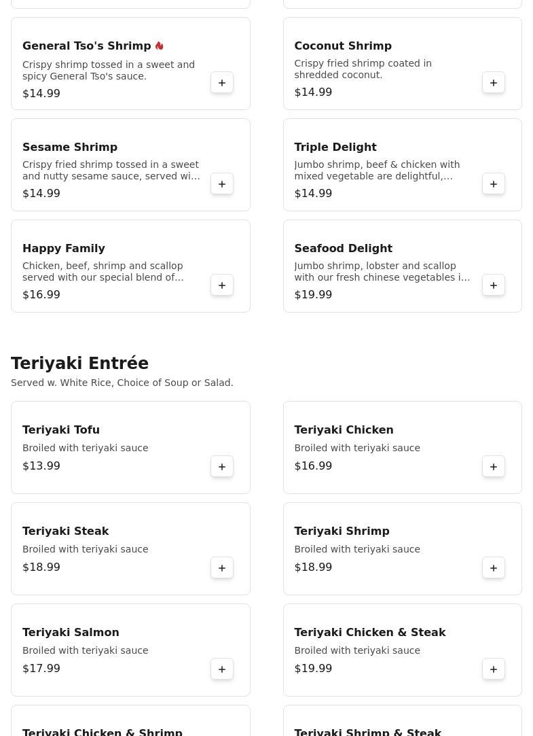533x736 pixels.
Task: Add Happy Family to the order
Action: click(222, 285)
